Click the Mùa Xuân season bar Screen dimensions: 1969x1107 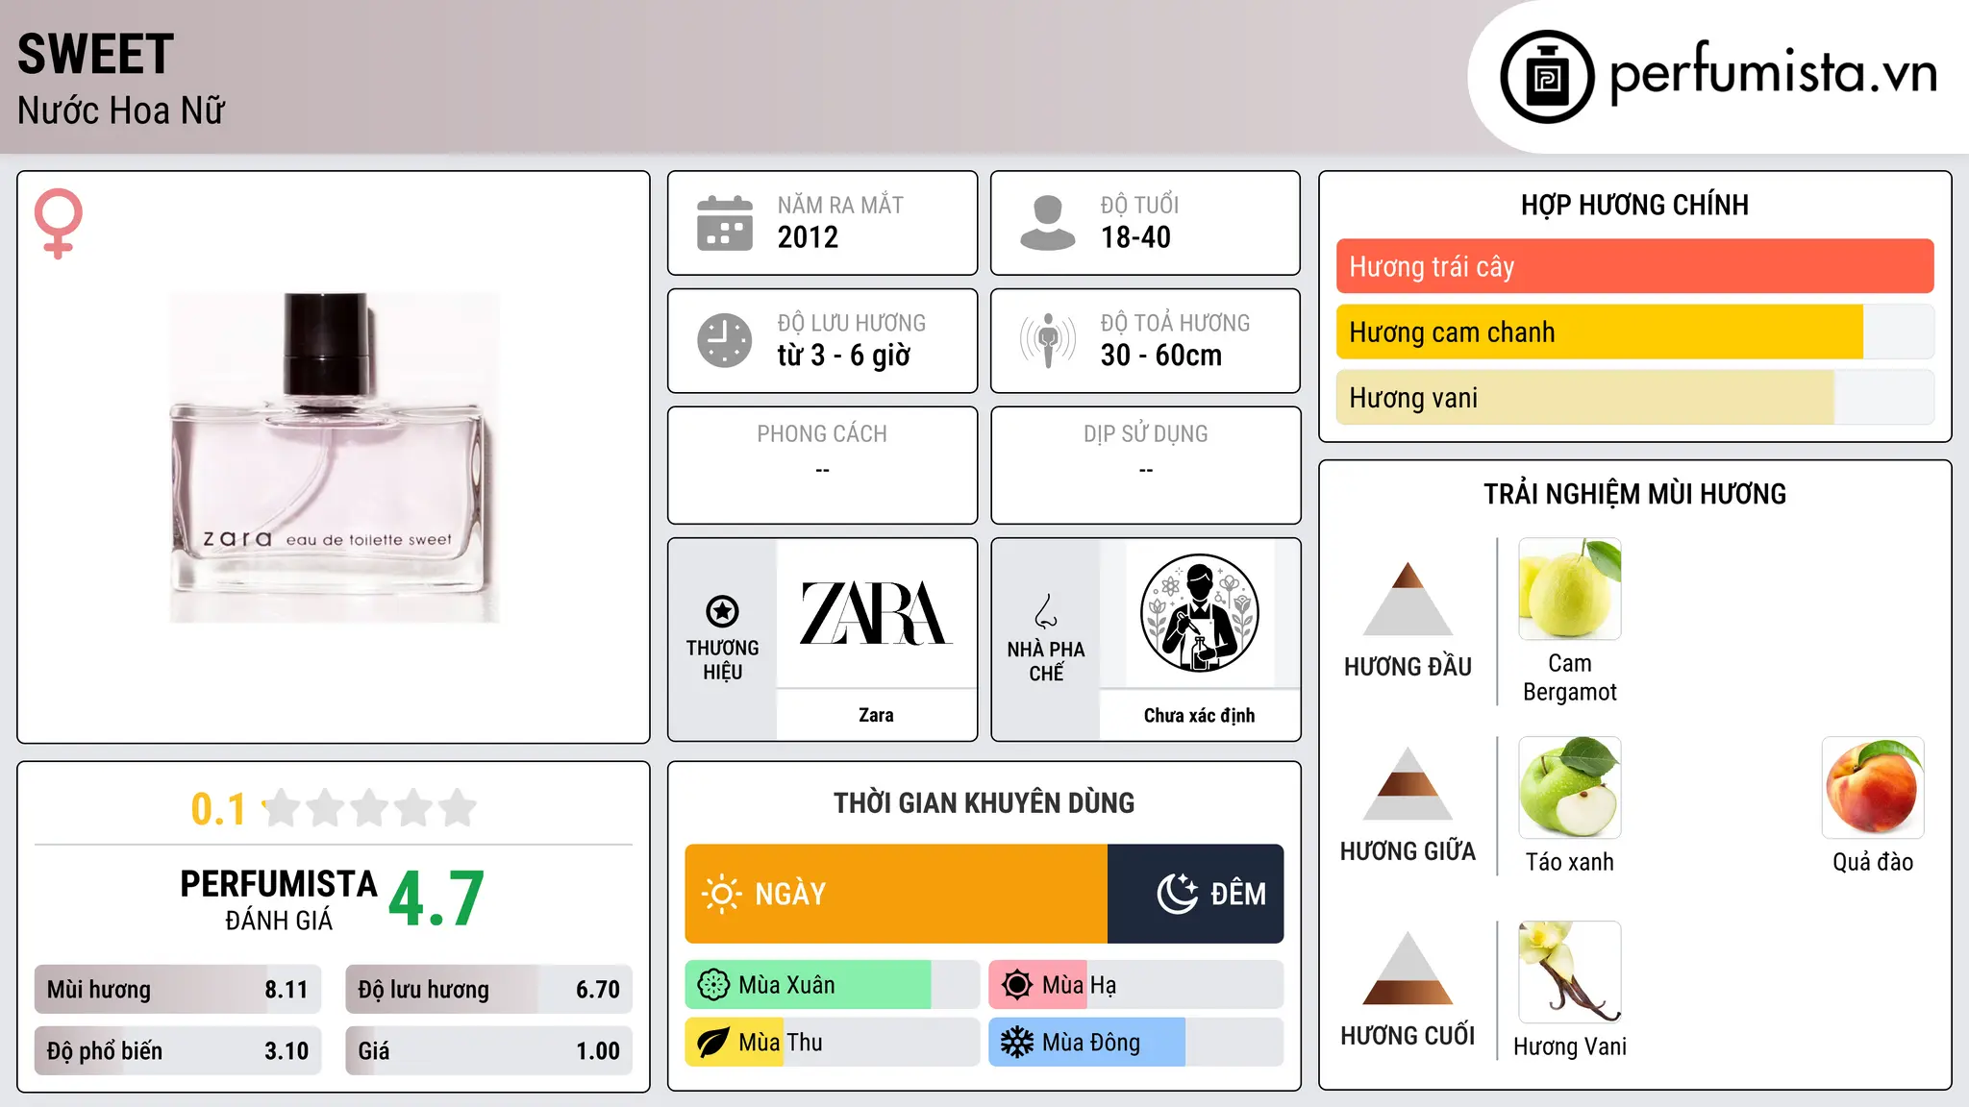click(832, 985)
